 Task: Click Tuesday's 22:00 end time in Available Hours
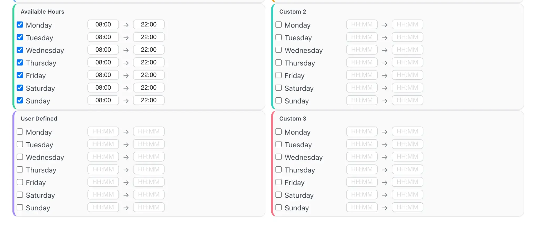[x=149, y=37]
